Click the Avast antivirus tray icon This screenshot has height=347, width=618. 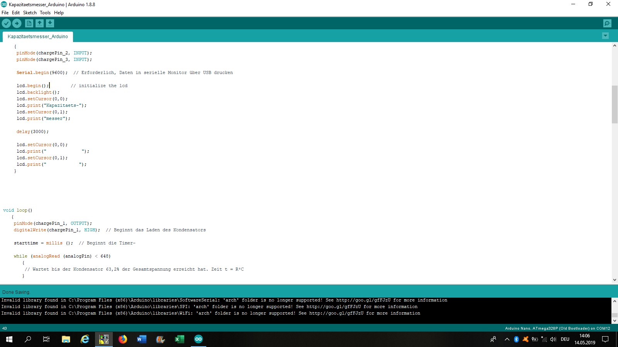click(x=526, y=339)
